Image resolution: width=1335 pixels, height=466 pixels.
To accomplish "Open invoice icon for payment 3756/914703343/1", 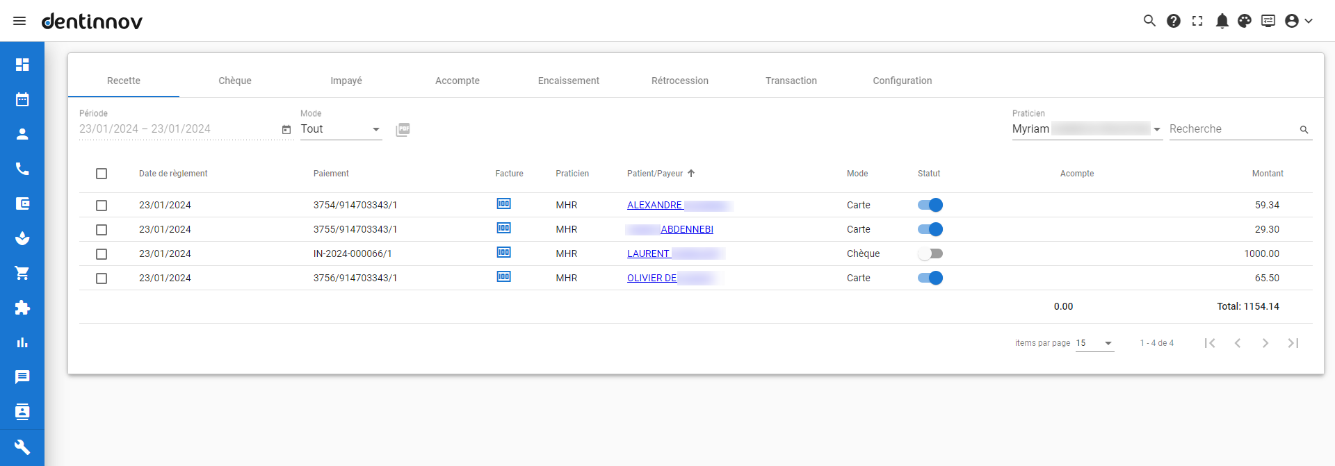I will coord(503,276).
